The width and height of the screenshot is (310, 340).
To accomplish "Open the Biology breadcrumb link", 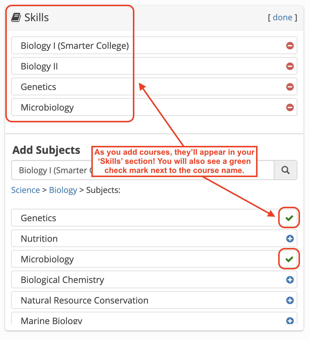I will click(63, 190).
